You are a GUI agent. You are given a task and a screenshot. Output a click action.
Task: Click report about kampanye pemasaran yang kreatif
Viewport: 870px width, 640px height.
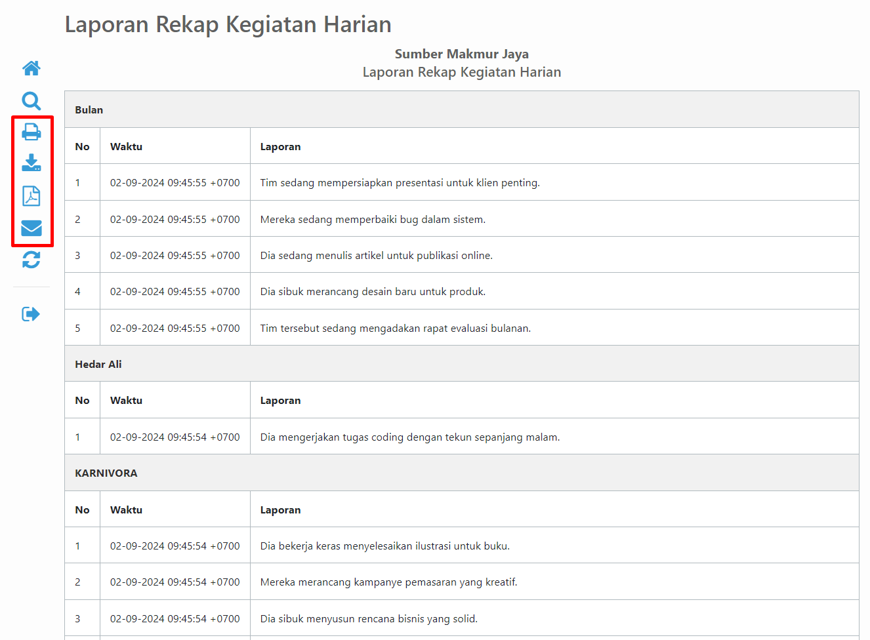point(388,582)
